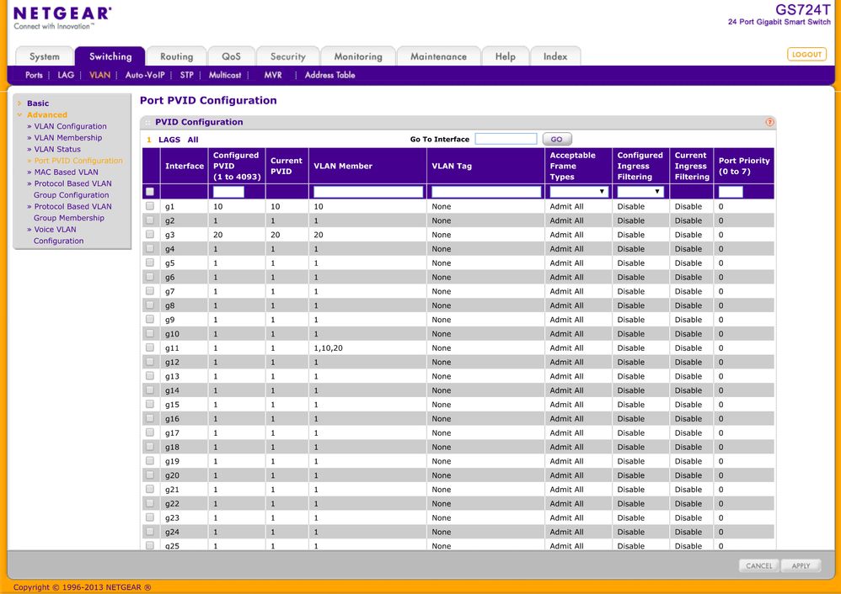Click the LOGOUT button
The height and width of the screenshot is (594, 841).
point(806,54)
